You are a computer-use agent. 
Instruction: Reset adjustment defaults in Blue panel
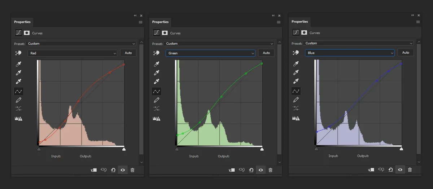tap(391, 170)
